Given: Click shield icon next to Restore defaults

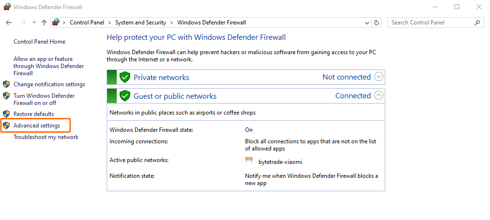Looking at the screenshot, I should pyautogui.click(x=6, y=114).
